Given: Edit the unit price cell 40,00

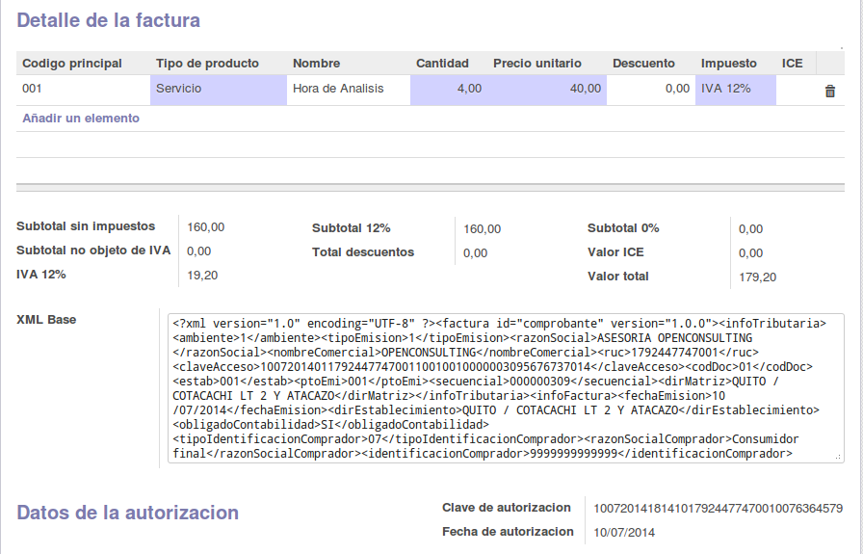Looking at the screenshot, I should [x=547, y=90].
